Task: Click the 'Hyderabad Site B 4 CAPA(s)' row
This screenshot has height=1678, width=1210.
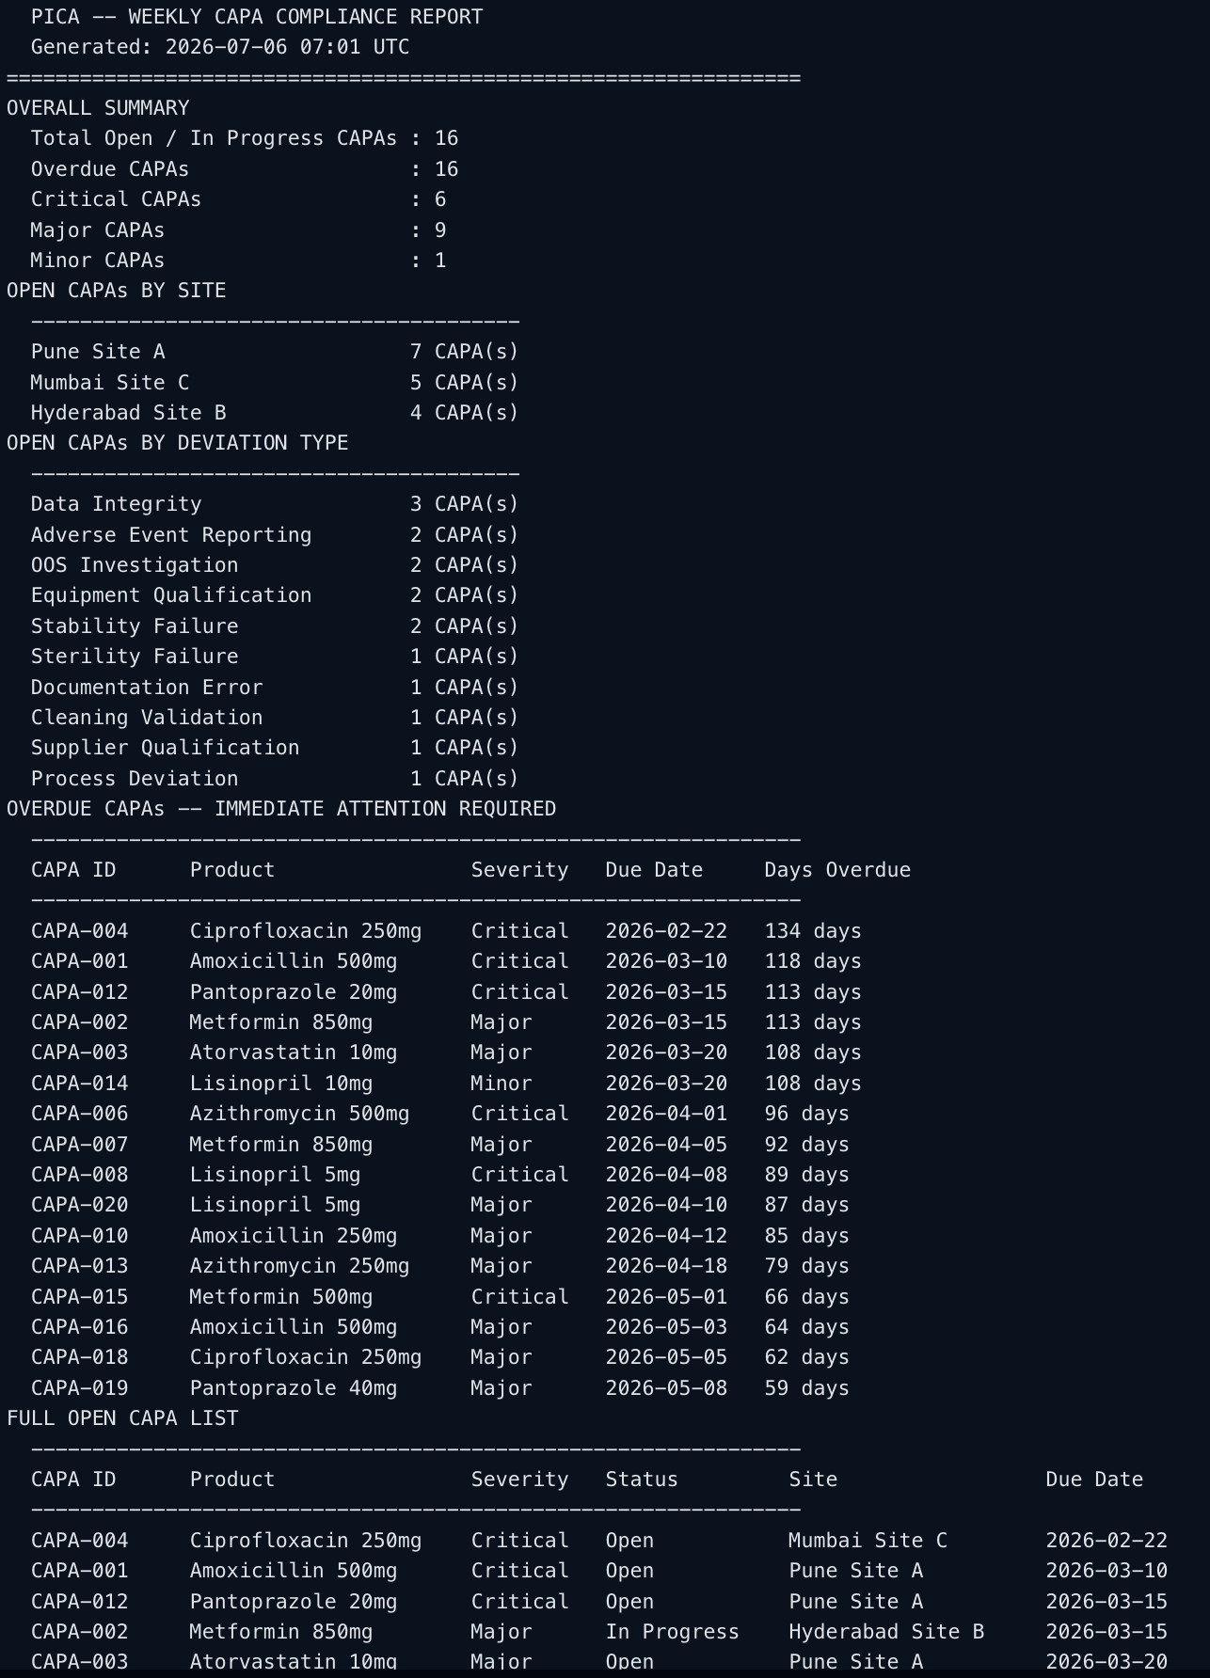Action: pyautogui.click(x=275, y=413)
